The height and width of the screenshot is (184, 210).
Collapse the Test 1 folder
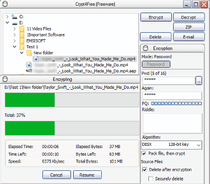pos(14,47)
